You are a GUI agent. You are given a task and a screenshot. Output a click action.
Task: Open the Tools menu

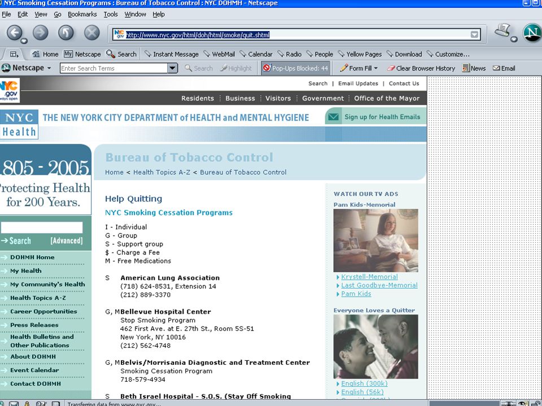click(x=111, y=14)
